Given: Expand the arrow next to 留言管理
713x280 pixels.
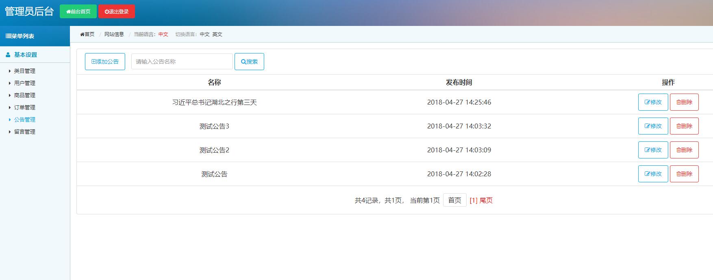Looking at the screenshot, I should point(10,132).
